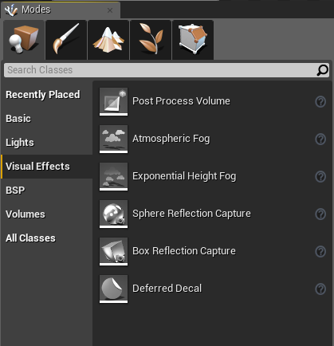Open Landscape mode mountain icon

[108, 40]
